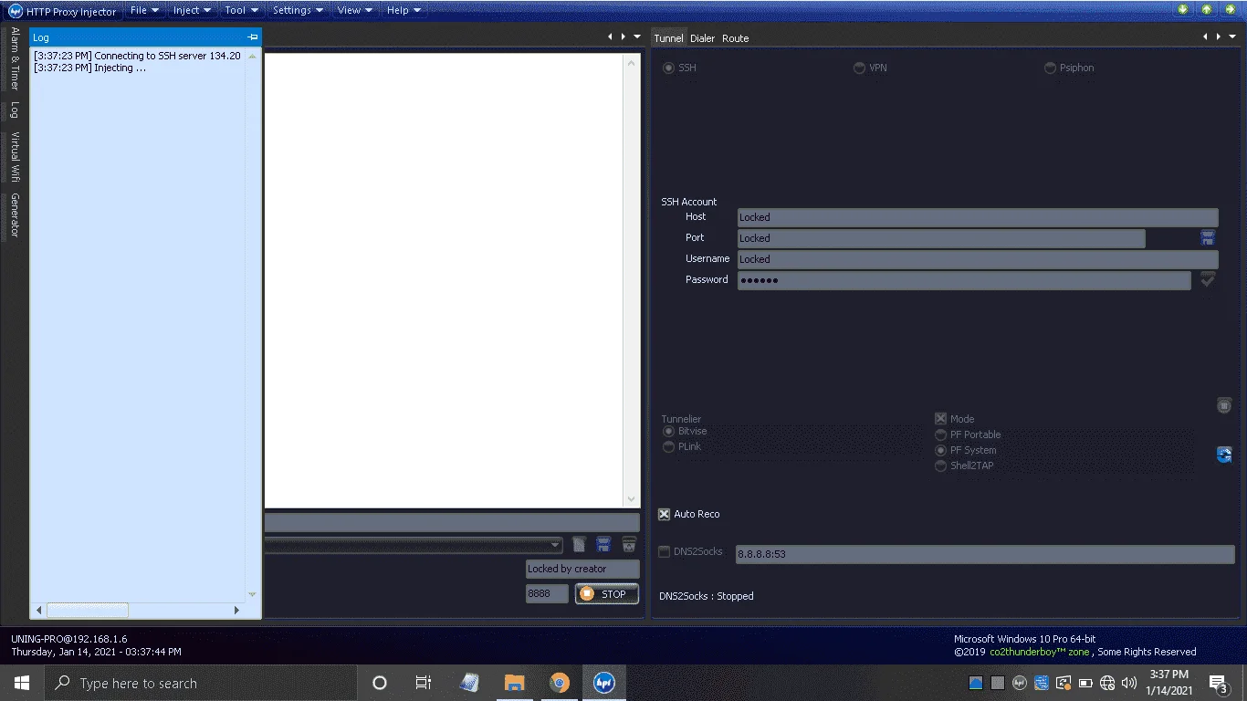Open the Tunnel panel tab list dropdown arrow
Image resolution: width=1247 pixels, height=701 pixels.
click(1231, 37)
